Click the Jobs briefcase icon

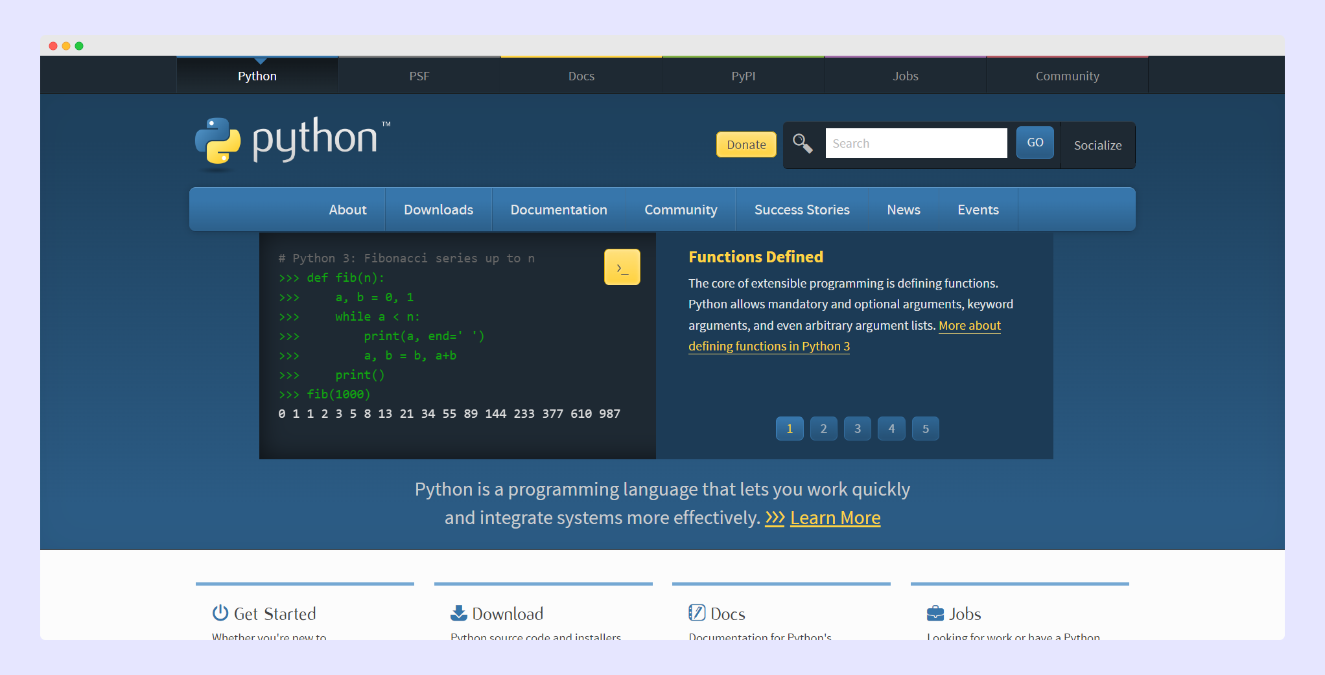pyautogui.click(x=935, y=613)
